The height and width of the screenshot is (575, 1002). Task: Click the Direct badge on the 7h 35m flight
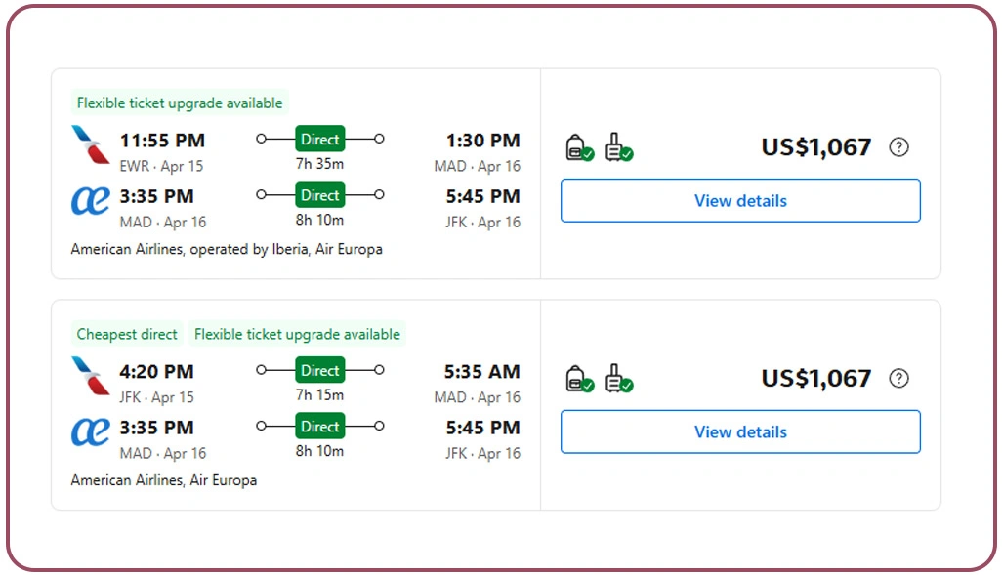coord(319,140)
